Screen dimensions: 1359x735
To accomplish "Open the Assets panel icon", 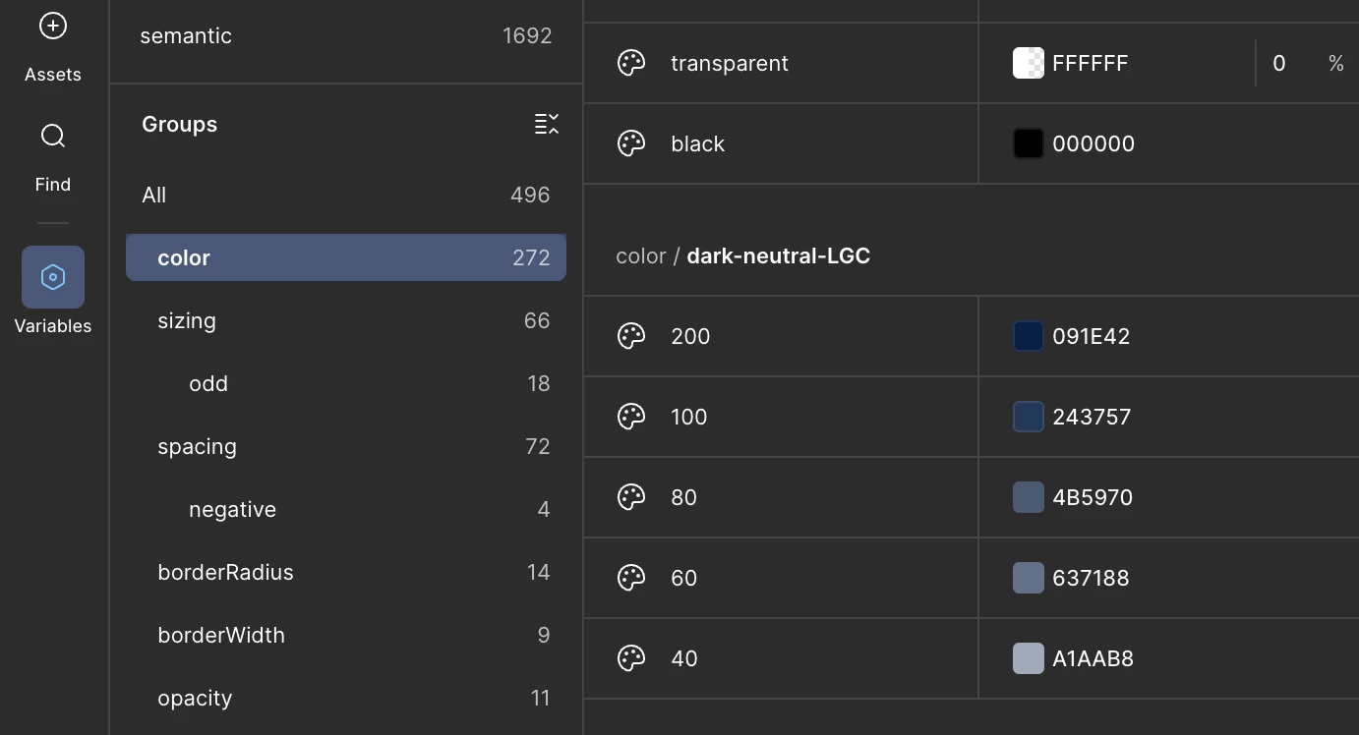I will tap(53, 27).
